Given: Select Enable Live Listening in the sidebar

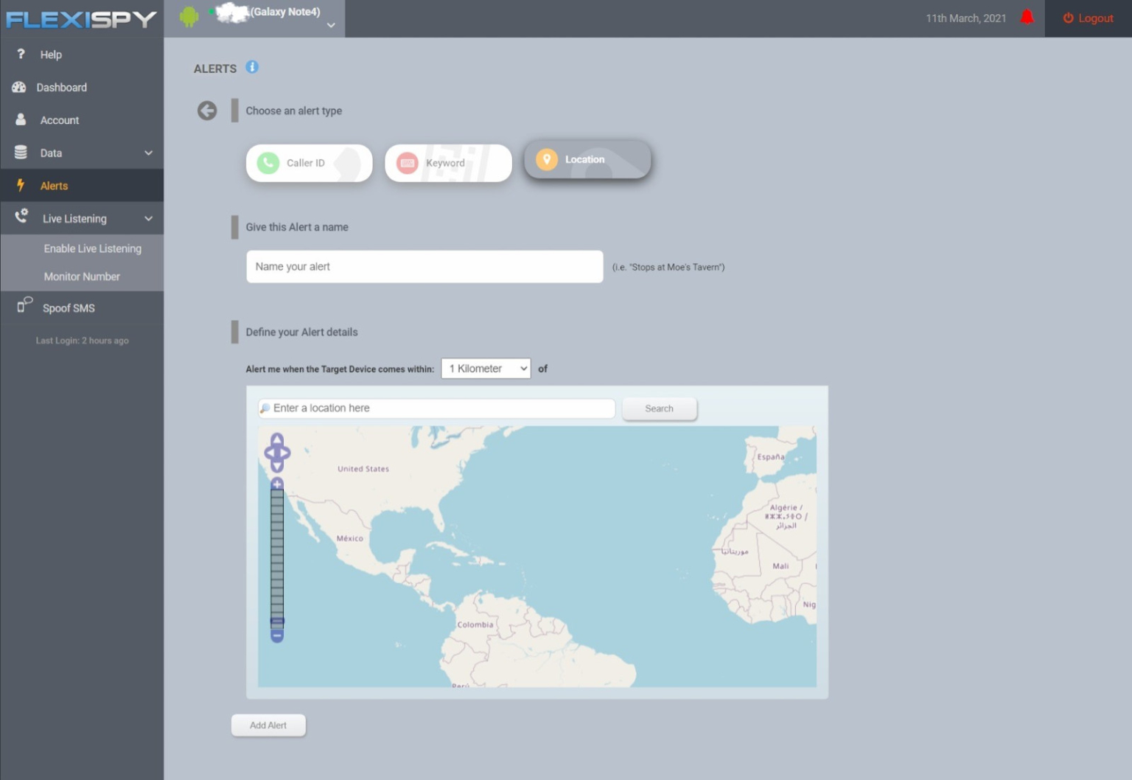Looking at the screenshot, I should [93, 248].
